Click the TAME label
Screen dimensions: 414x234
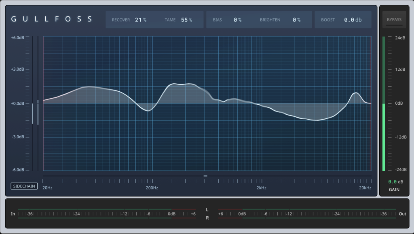(170, 20)
